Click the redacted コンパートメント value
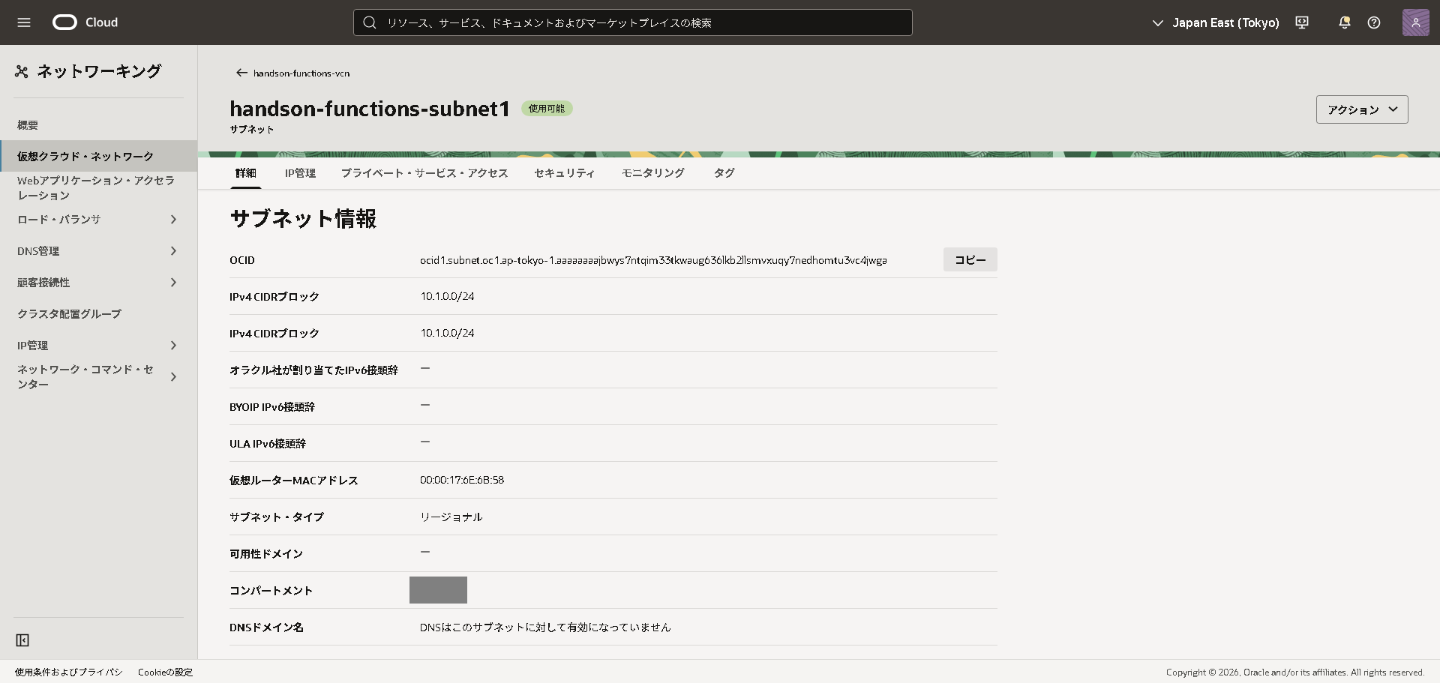 (438, 590)
